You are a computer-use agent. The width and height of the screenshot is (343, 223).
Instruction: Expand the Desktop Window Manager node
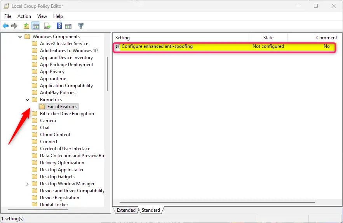pyautogui.click(x=27, y=184)
